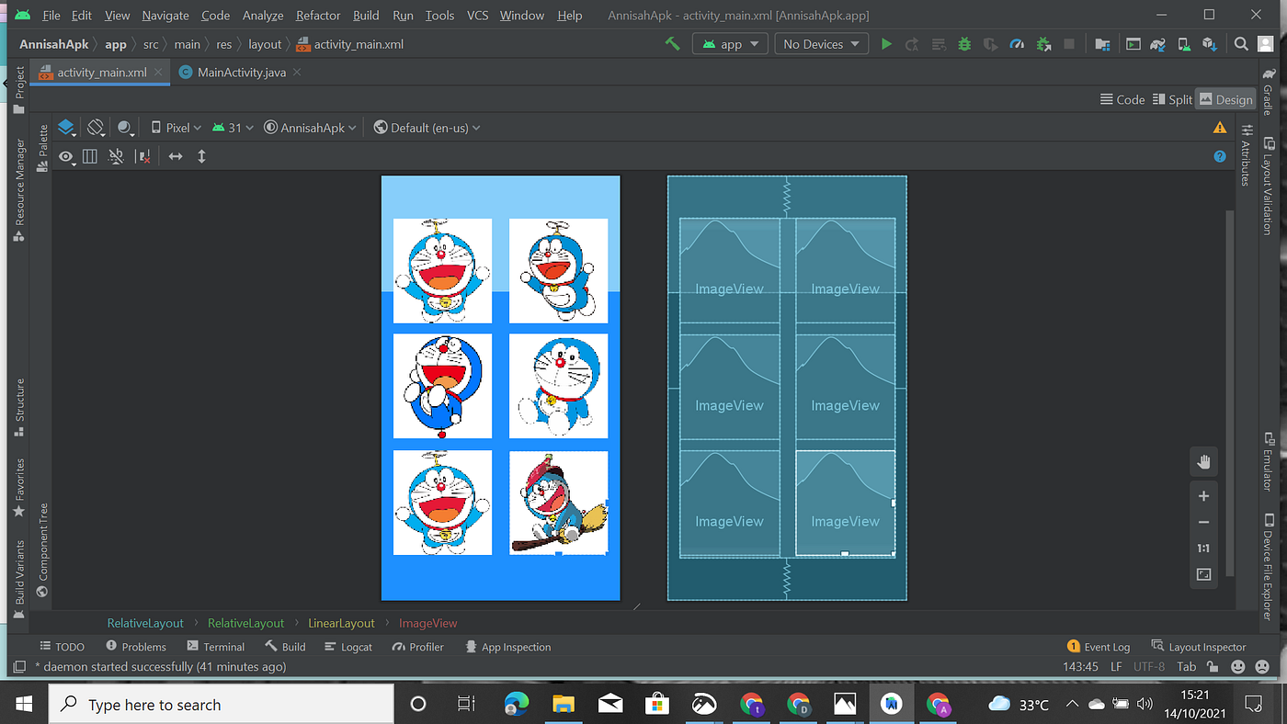
Task: Zoom out with the minus button
Action: (x=1203, y=522)
